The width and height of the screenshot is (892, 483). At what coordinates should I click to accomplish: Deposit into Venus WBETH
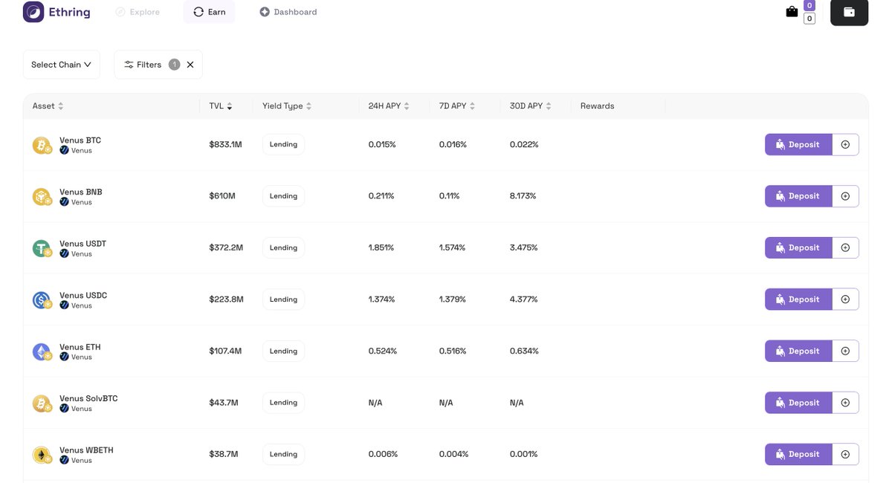tap(798, 455)
